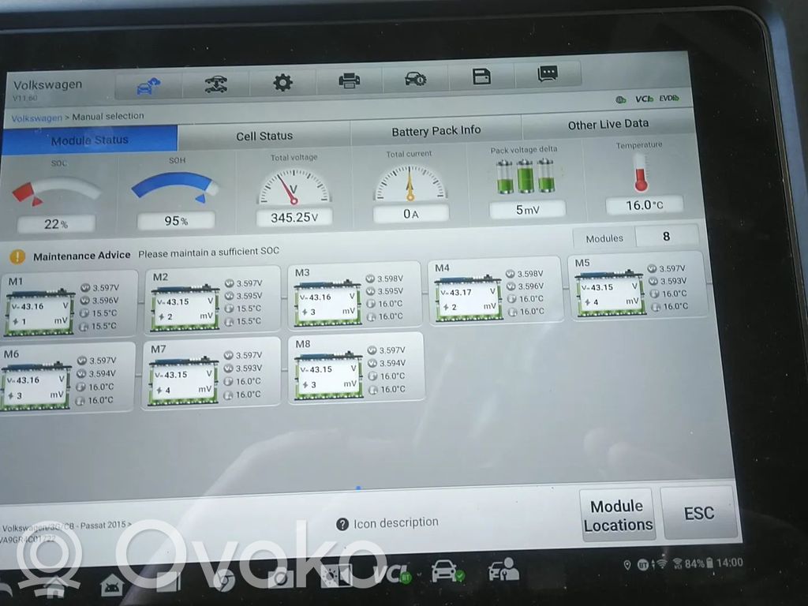Tap the VCI connection status indicator

point(644,99)
